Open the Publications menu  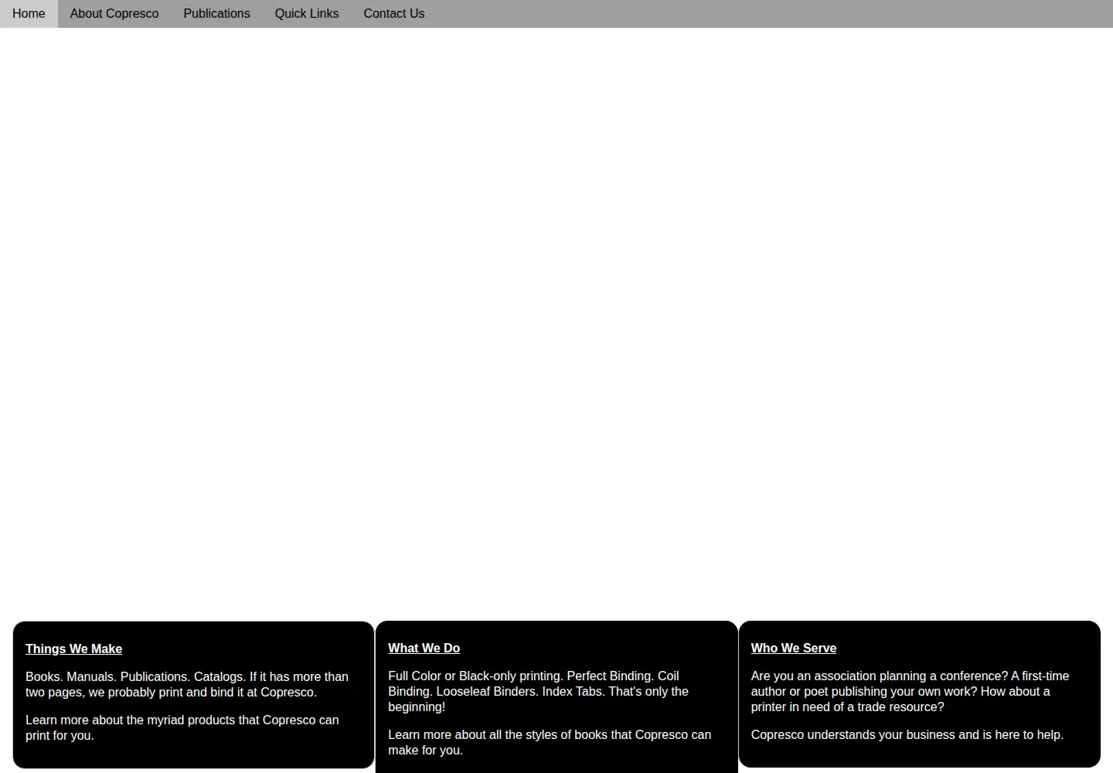(x=216, y=14)
